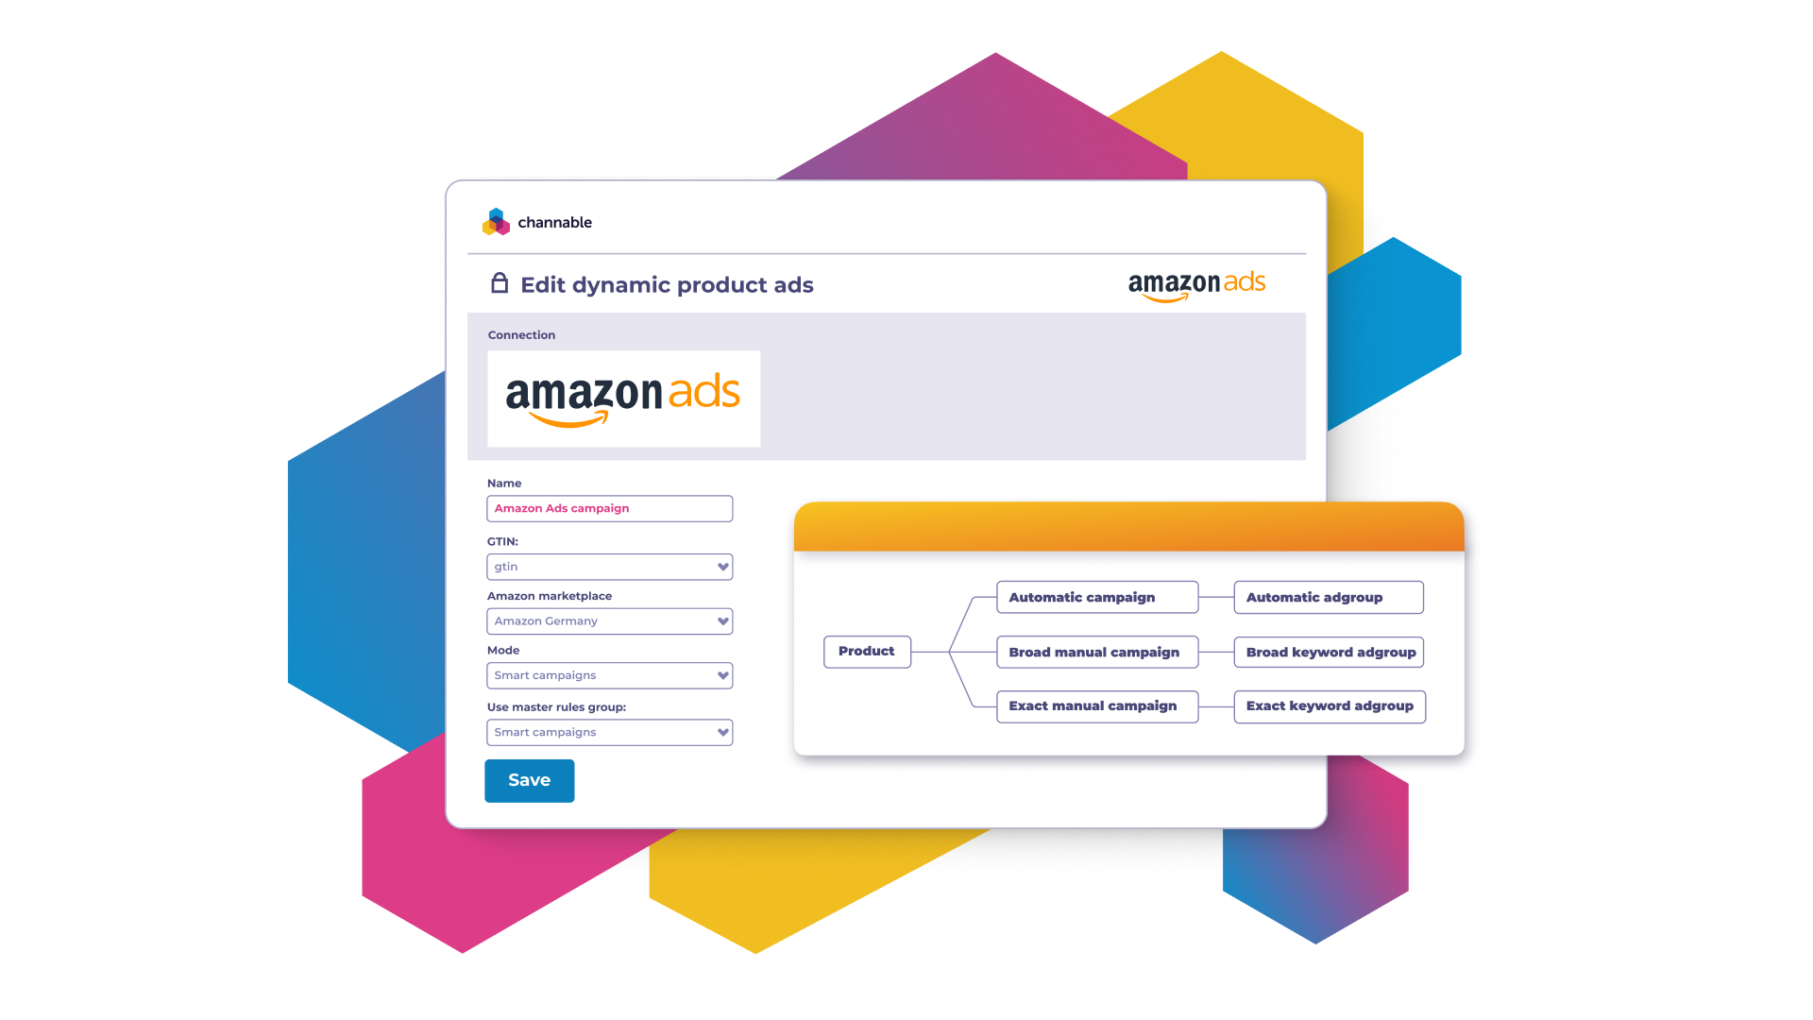Click the Amazon Ads logo in header
Image resolution: width=1813 pixels, height=1020 pixels.
1195,285
